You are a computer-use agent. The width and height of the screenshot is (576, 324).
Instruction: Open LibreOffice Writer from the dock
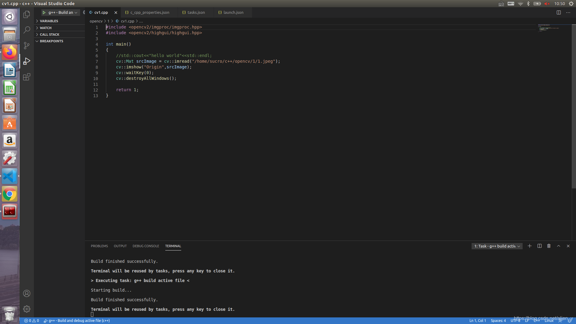point(10,70)
